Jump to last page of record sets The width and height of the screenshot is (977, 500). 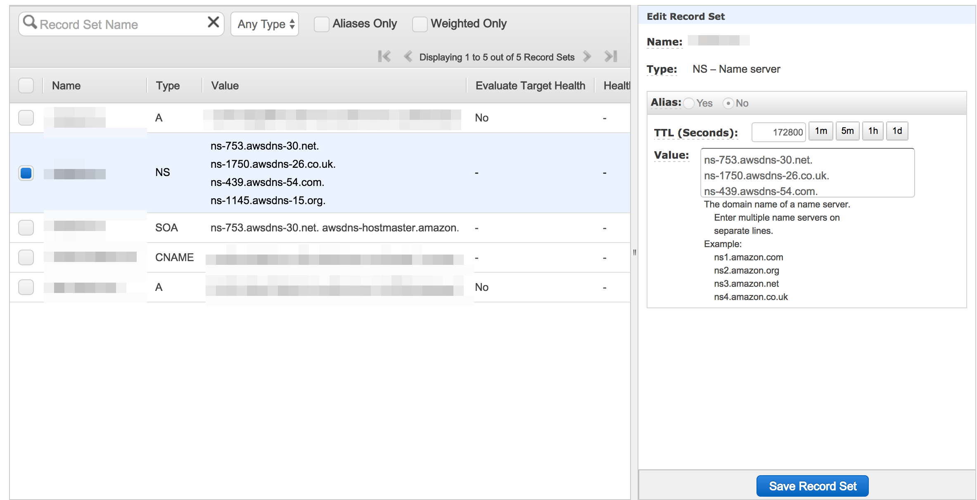click(x=611, y=57)
